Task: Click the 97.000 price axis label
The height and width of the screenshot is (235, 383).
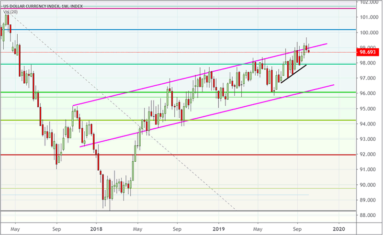Action: point(368,78)
